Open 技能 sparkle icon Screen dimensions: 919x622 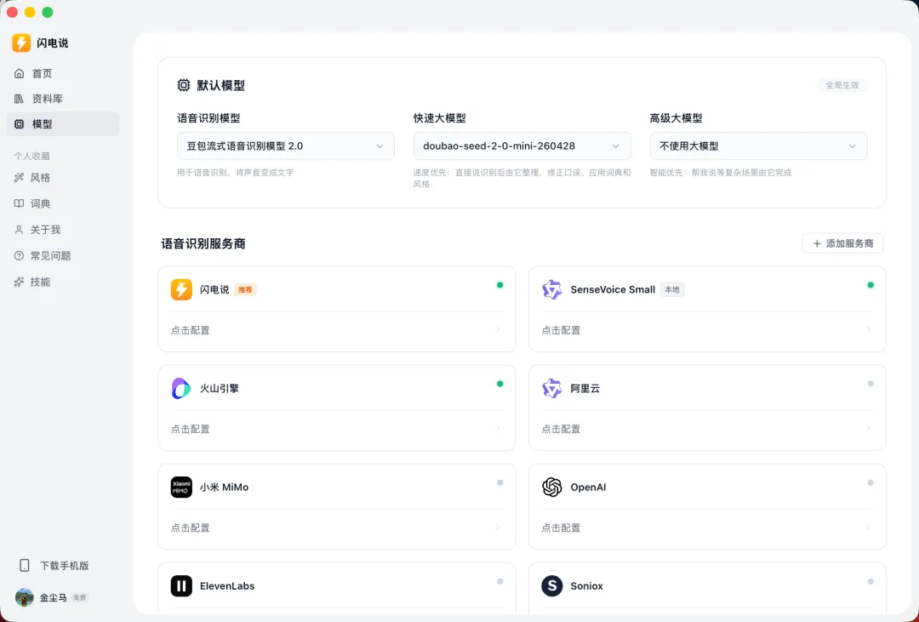pyautogui.click(x=19, y=282)
